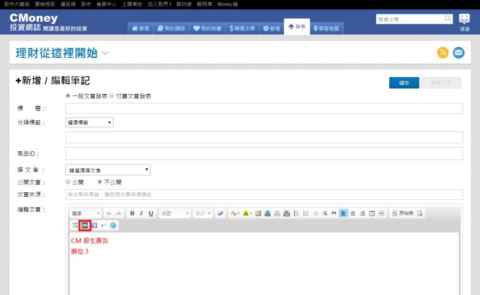
Task: Click the product ID input field
Action: click(264, 154)
